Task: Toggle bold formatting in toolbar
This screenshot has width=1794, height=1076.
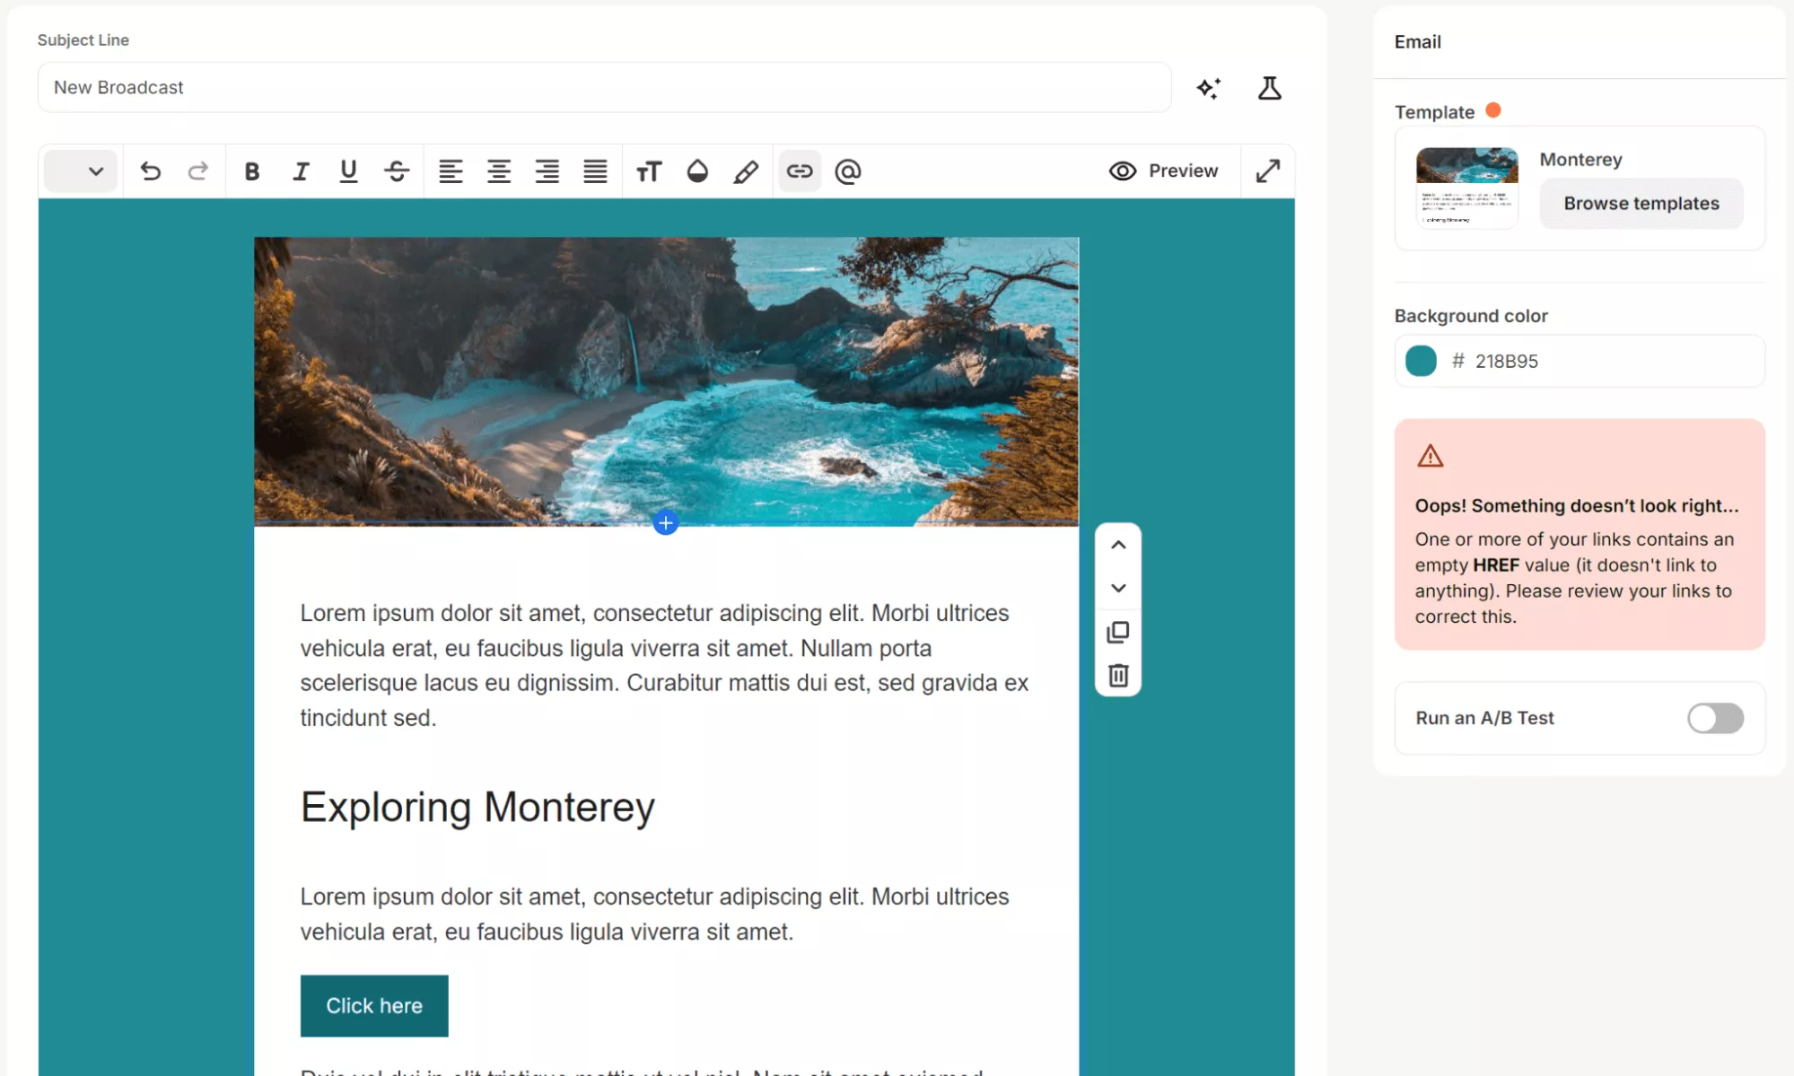Action: (252, 171)
